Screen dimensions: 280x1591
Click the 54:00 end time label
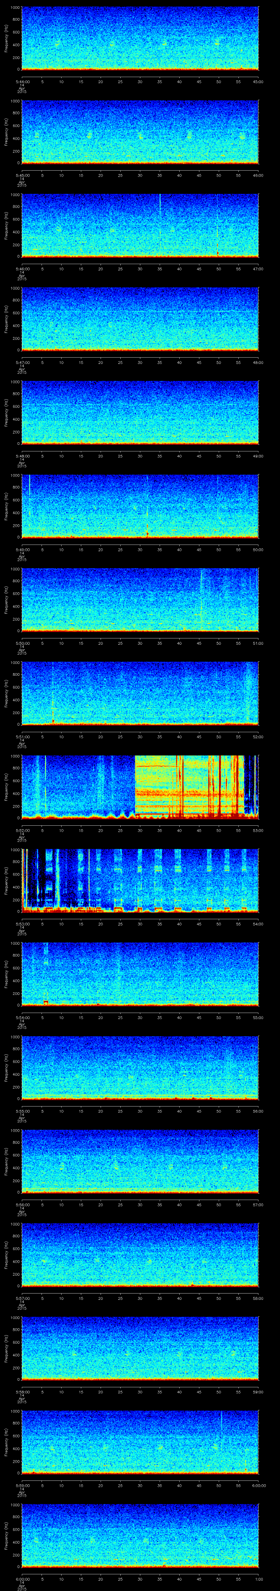258,923
